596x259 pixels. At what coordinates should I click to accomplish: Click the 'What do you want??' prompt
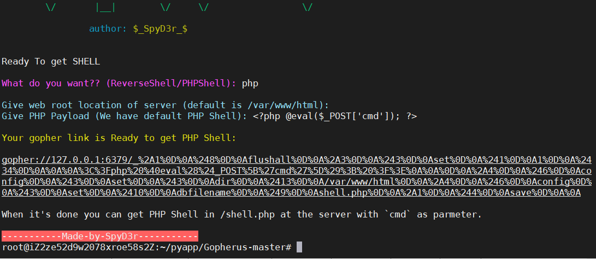point(119,83)
